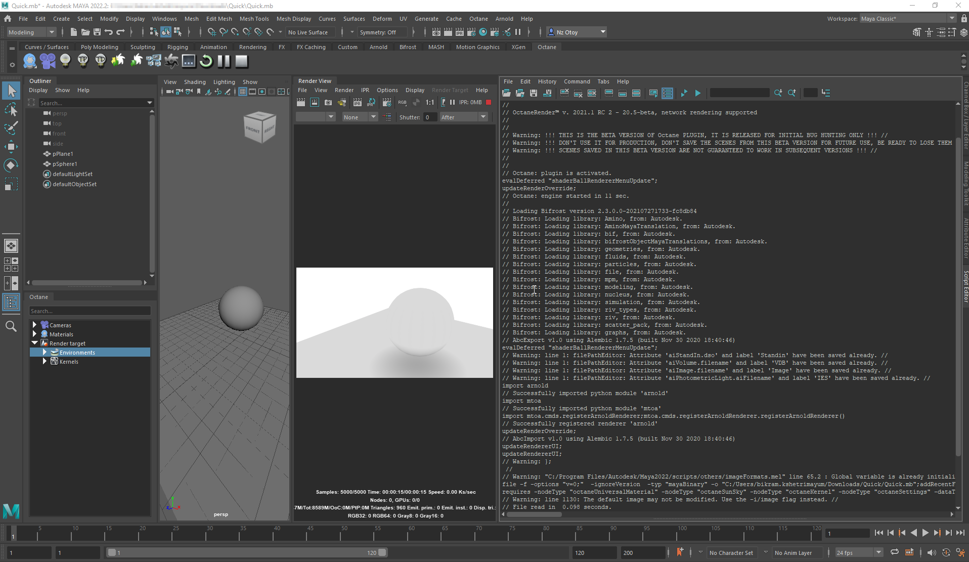Switch to the Rendering shelf tab
Viewport: 969px width, 562px height.
(x=252, y=47)
